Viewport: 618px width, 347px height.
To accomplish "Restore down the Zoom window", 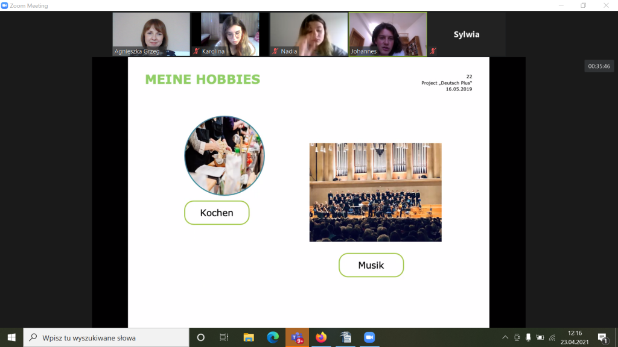I will (x=584, y=5).
